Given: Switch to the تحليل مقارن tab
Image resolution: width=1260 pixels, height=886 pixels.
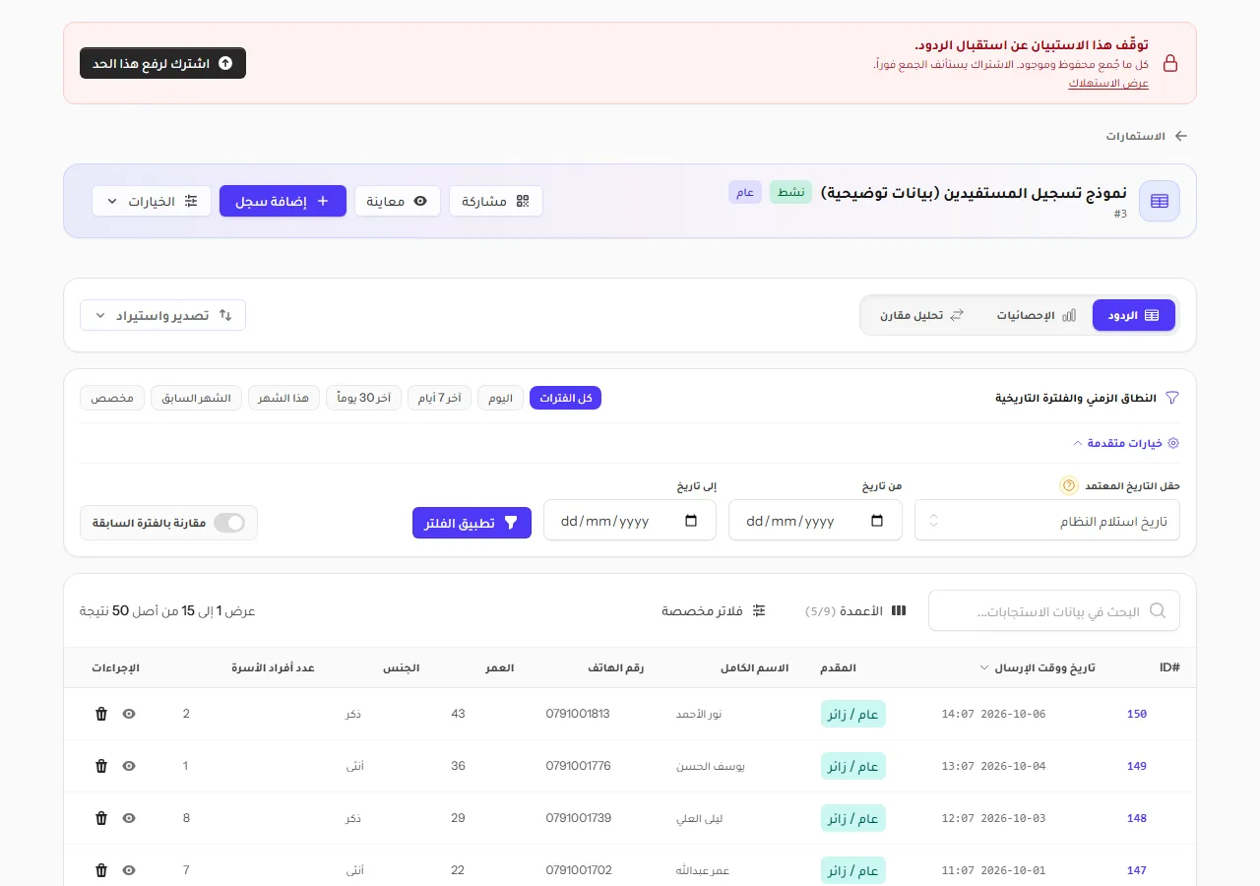Looking at the screenshot, I should (922, 315).
